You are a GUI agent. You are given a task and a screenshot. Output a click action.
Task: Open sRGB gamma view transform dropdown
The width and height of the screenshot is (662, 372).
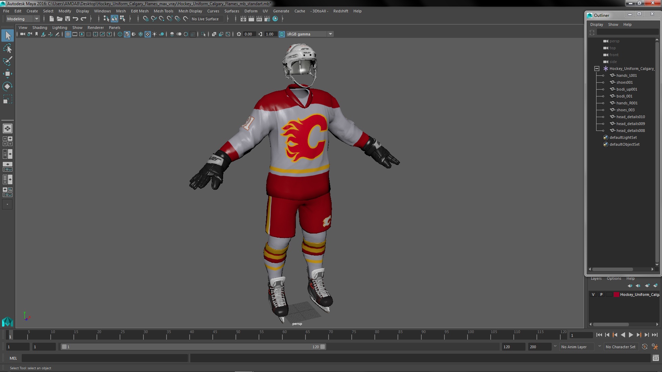[310, 34]
